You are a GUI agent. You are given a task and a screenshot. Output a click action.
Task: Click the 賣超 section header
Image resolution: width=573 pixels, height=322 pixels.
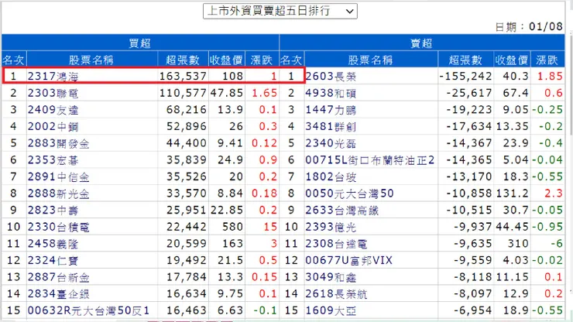[422, 43]
